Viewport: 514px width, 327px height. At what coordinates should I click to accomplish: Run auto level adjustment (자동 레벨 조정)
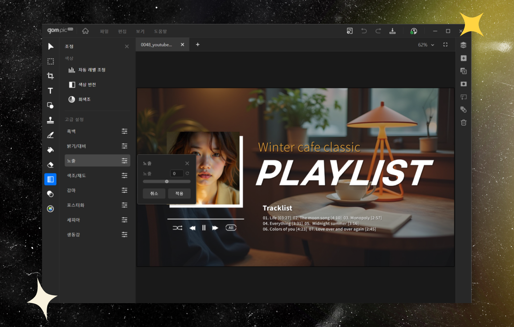click(91, 70)
